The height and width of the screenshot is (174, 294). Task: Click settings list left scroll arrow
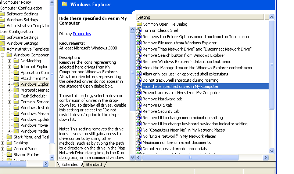coord(139,158)
